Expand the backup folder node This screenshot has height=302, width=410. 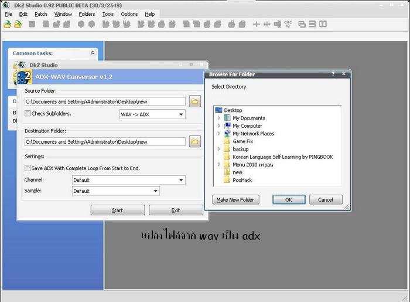click(x=219, y=149)
